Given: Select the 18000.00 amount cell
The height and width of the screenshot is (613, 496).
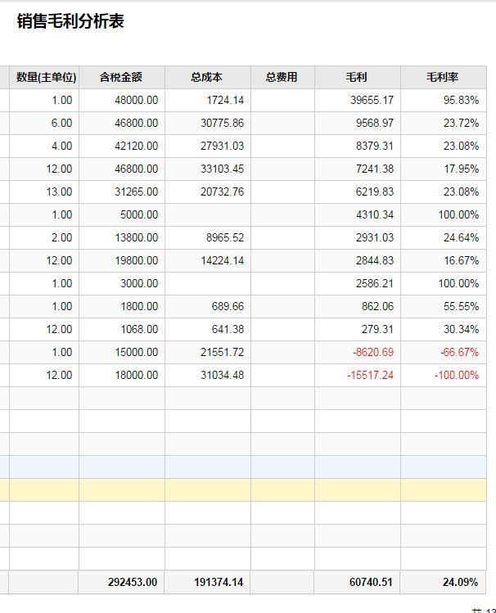Looking at the screenshot, I should [122, 376].
